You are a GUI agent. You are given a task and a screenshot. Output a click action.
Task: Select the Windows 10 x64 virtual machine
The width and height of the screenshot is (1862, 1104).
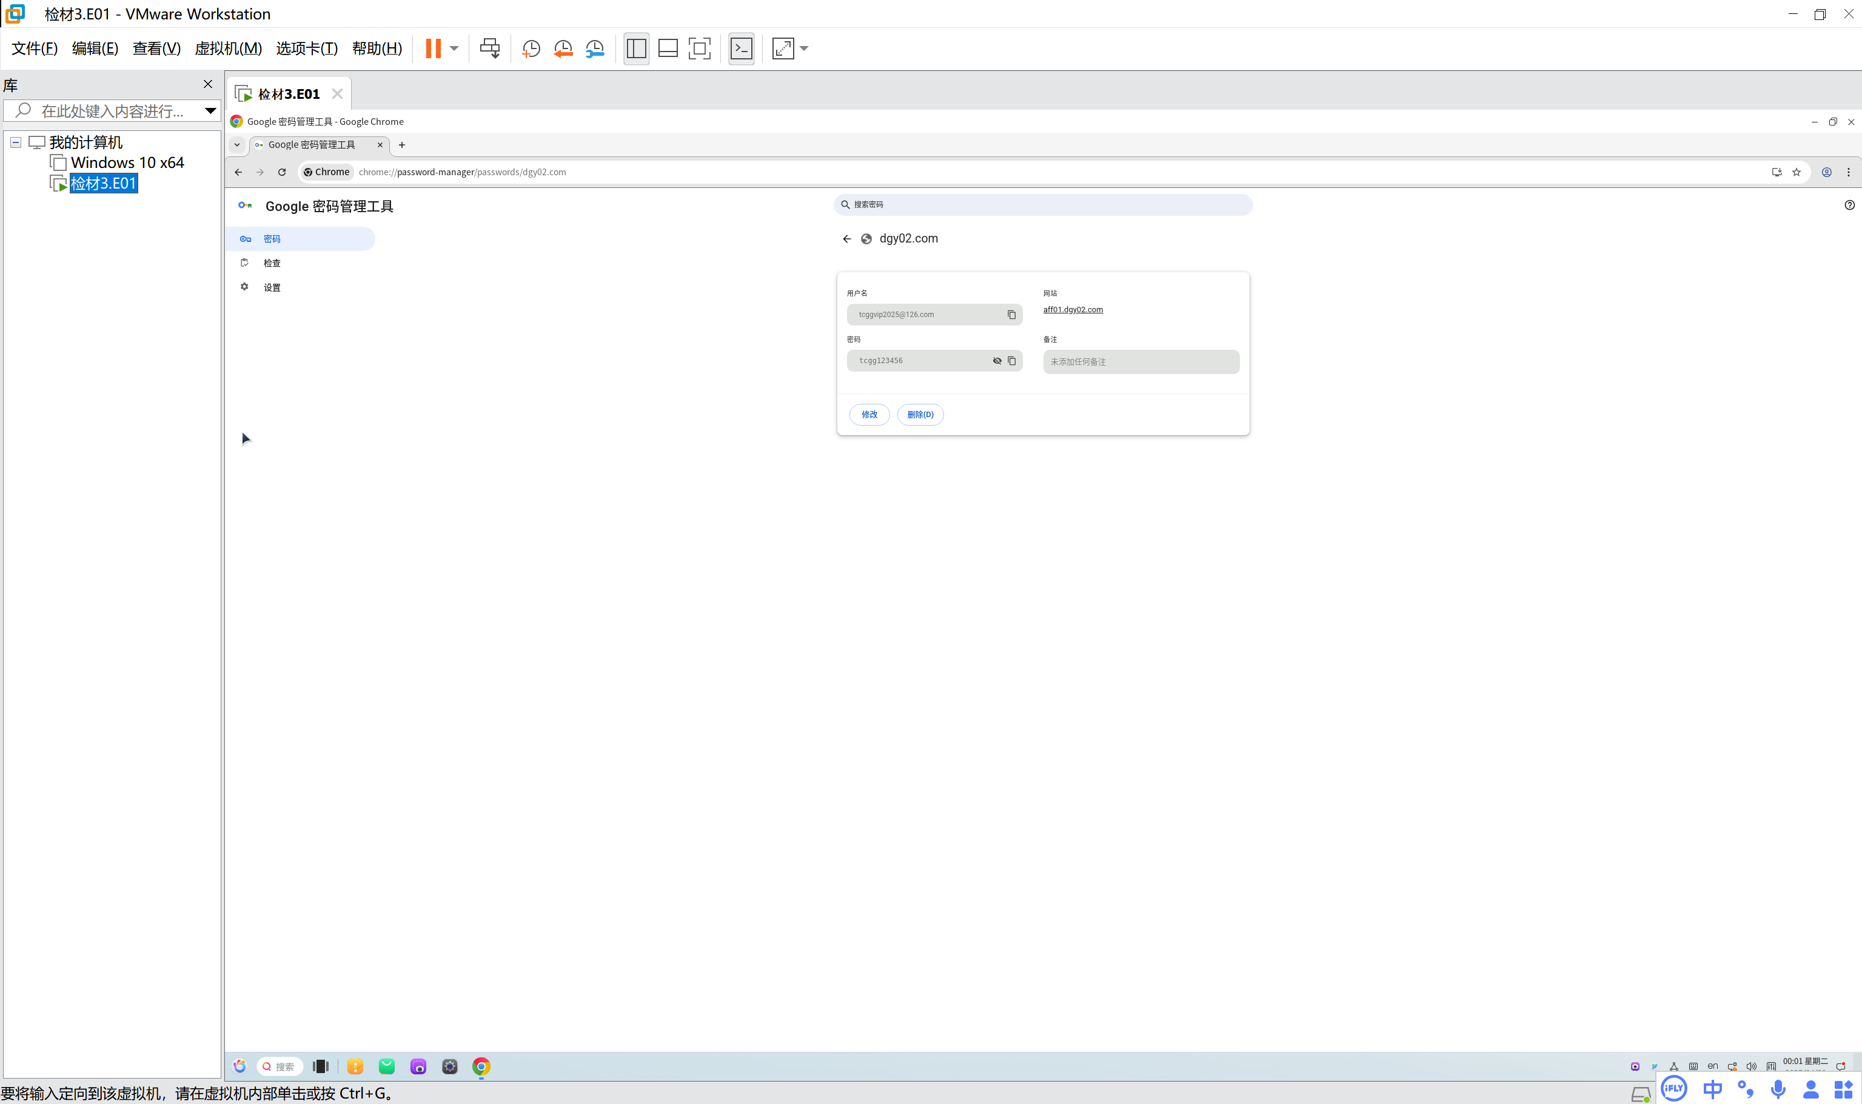127,162
